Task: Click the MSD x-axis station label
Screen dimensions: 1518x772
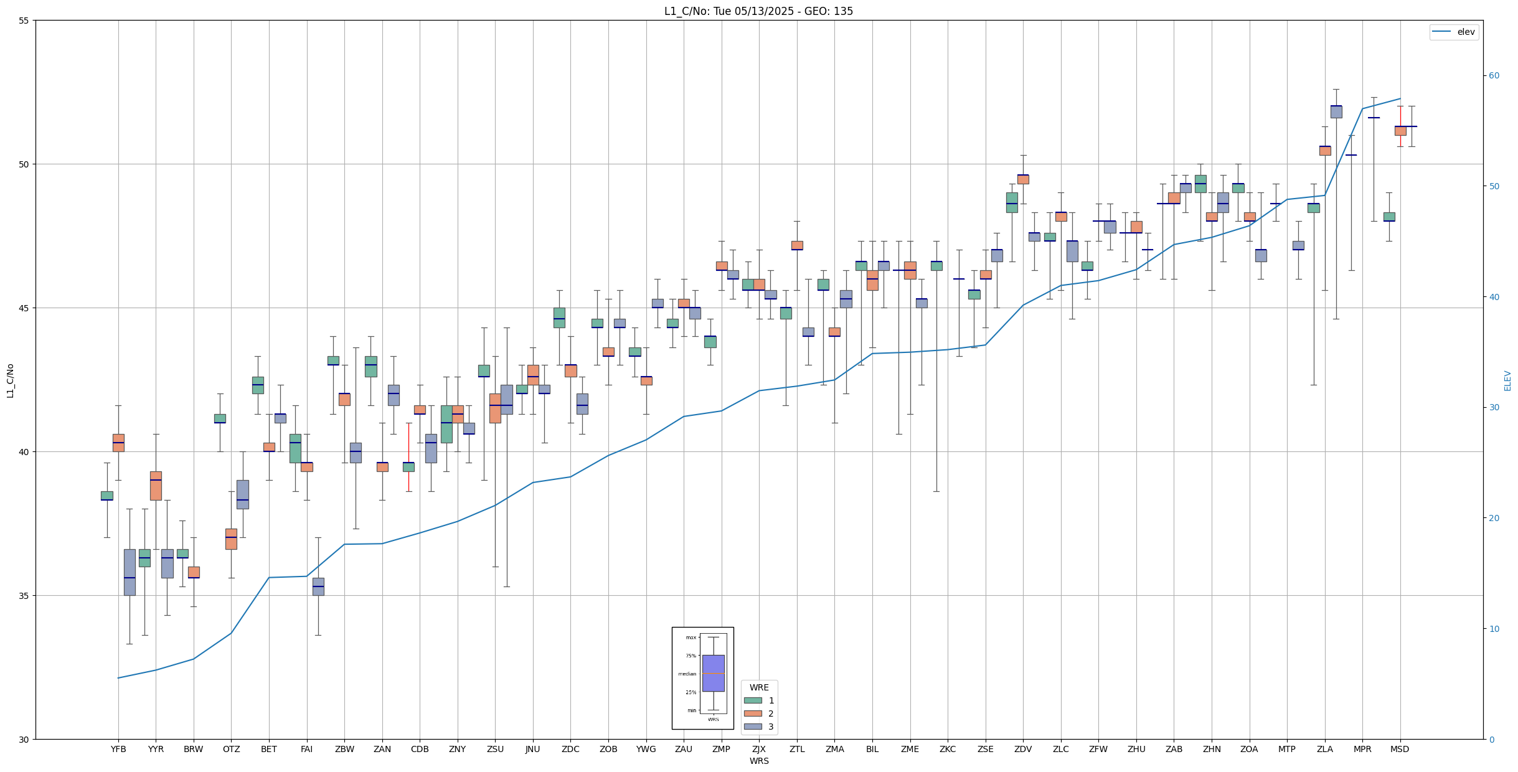Action: click(x=1400, y=749)
